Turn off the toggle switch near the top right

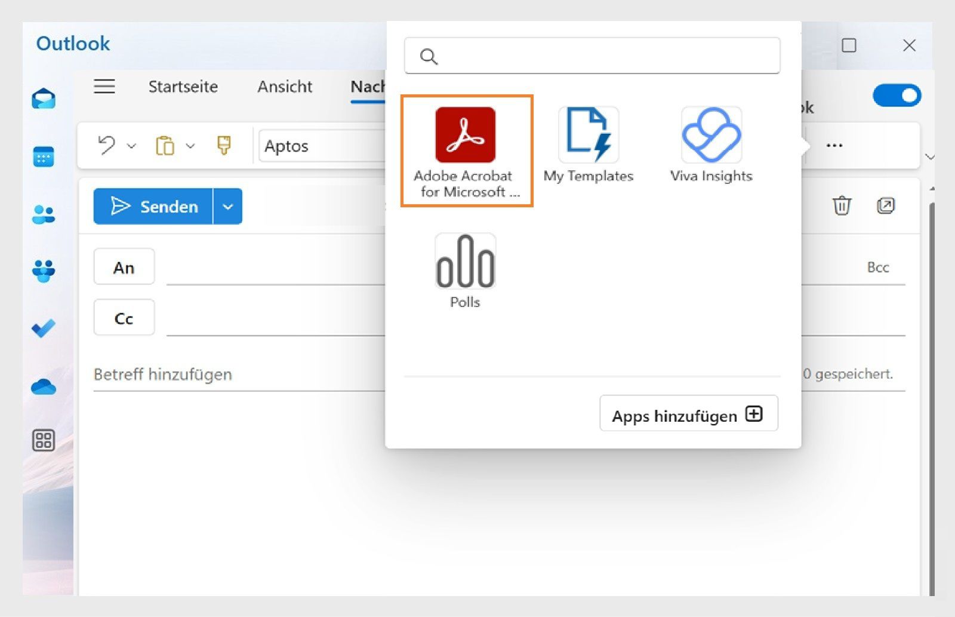(x=897, y=95)
